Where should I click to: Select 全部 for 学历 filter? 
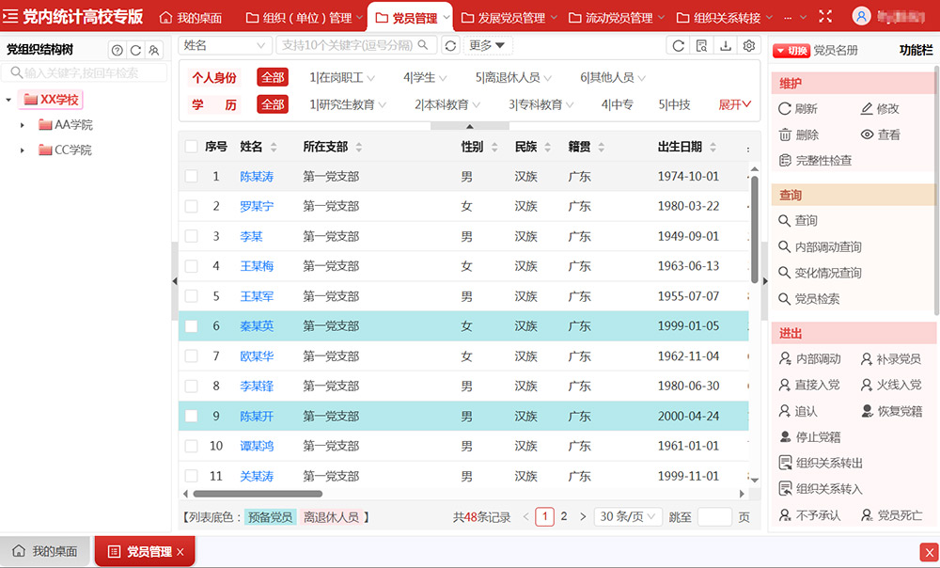273,104
